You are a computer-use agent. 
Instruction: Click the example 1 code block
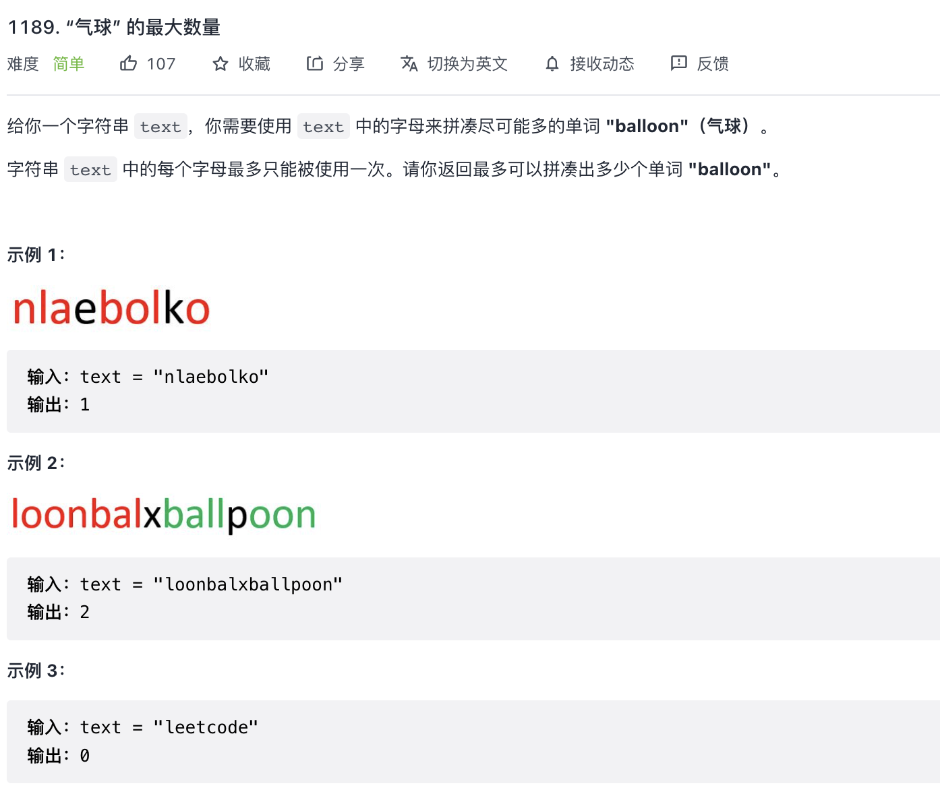pyautogui.click(x=472, y=391)
